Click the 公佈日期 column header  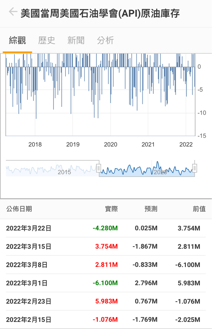pos(19,209)
